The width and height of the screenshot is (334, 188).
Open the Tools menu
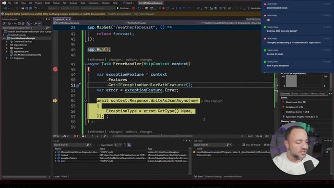tap(82, 3)
